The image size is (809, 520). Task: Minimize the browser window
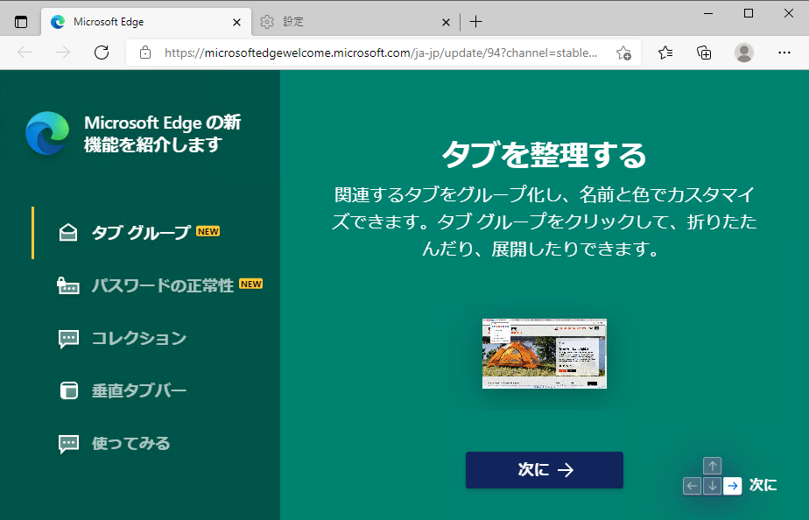click(708, 13)
